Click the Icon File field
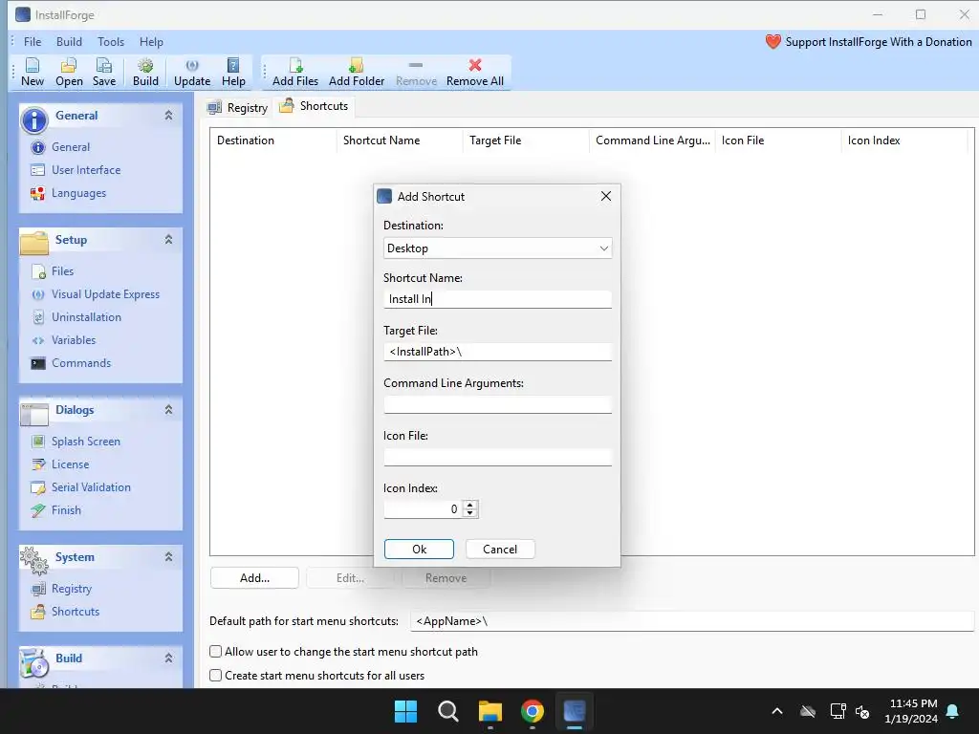979x734 pixels. pyautogui.click(x=497, y=457)
